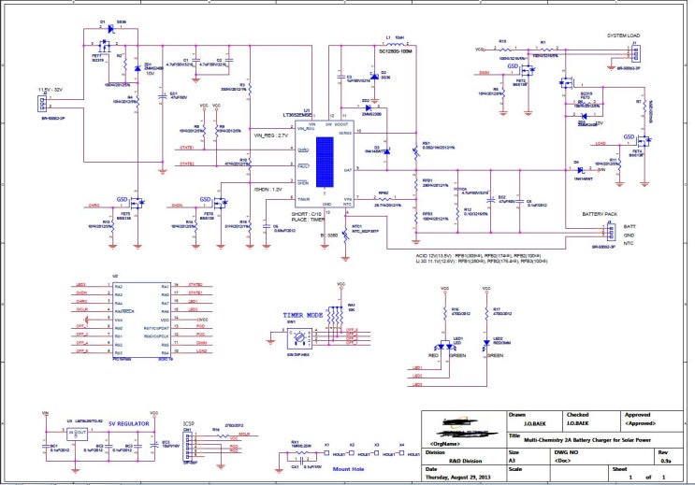Select the 5V REGULATOR label
The height and width of the screenshot is (485, 695).
coord(129,424)
